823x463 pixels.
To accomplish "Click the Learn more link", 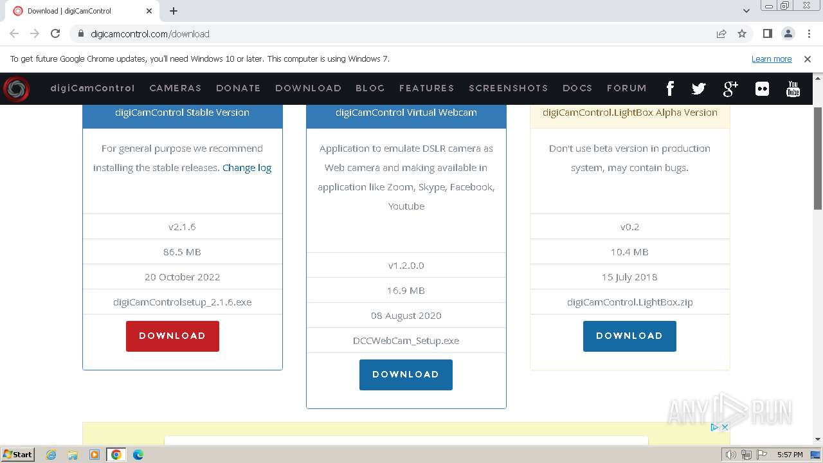I will 772,59.
